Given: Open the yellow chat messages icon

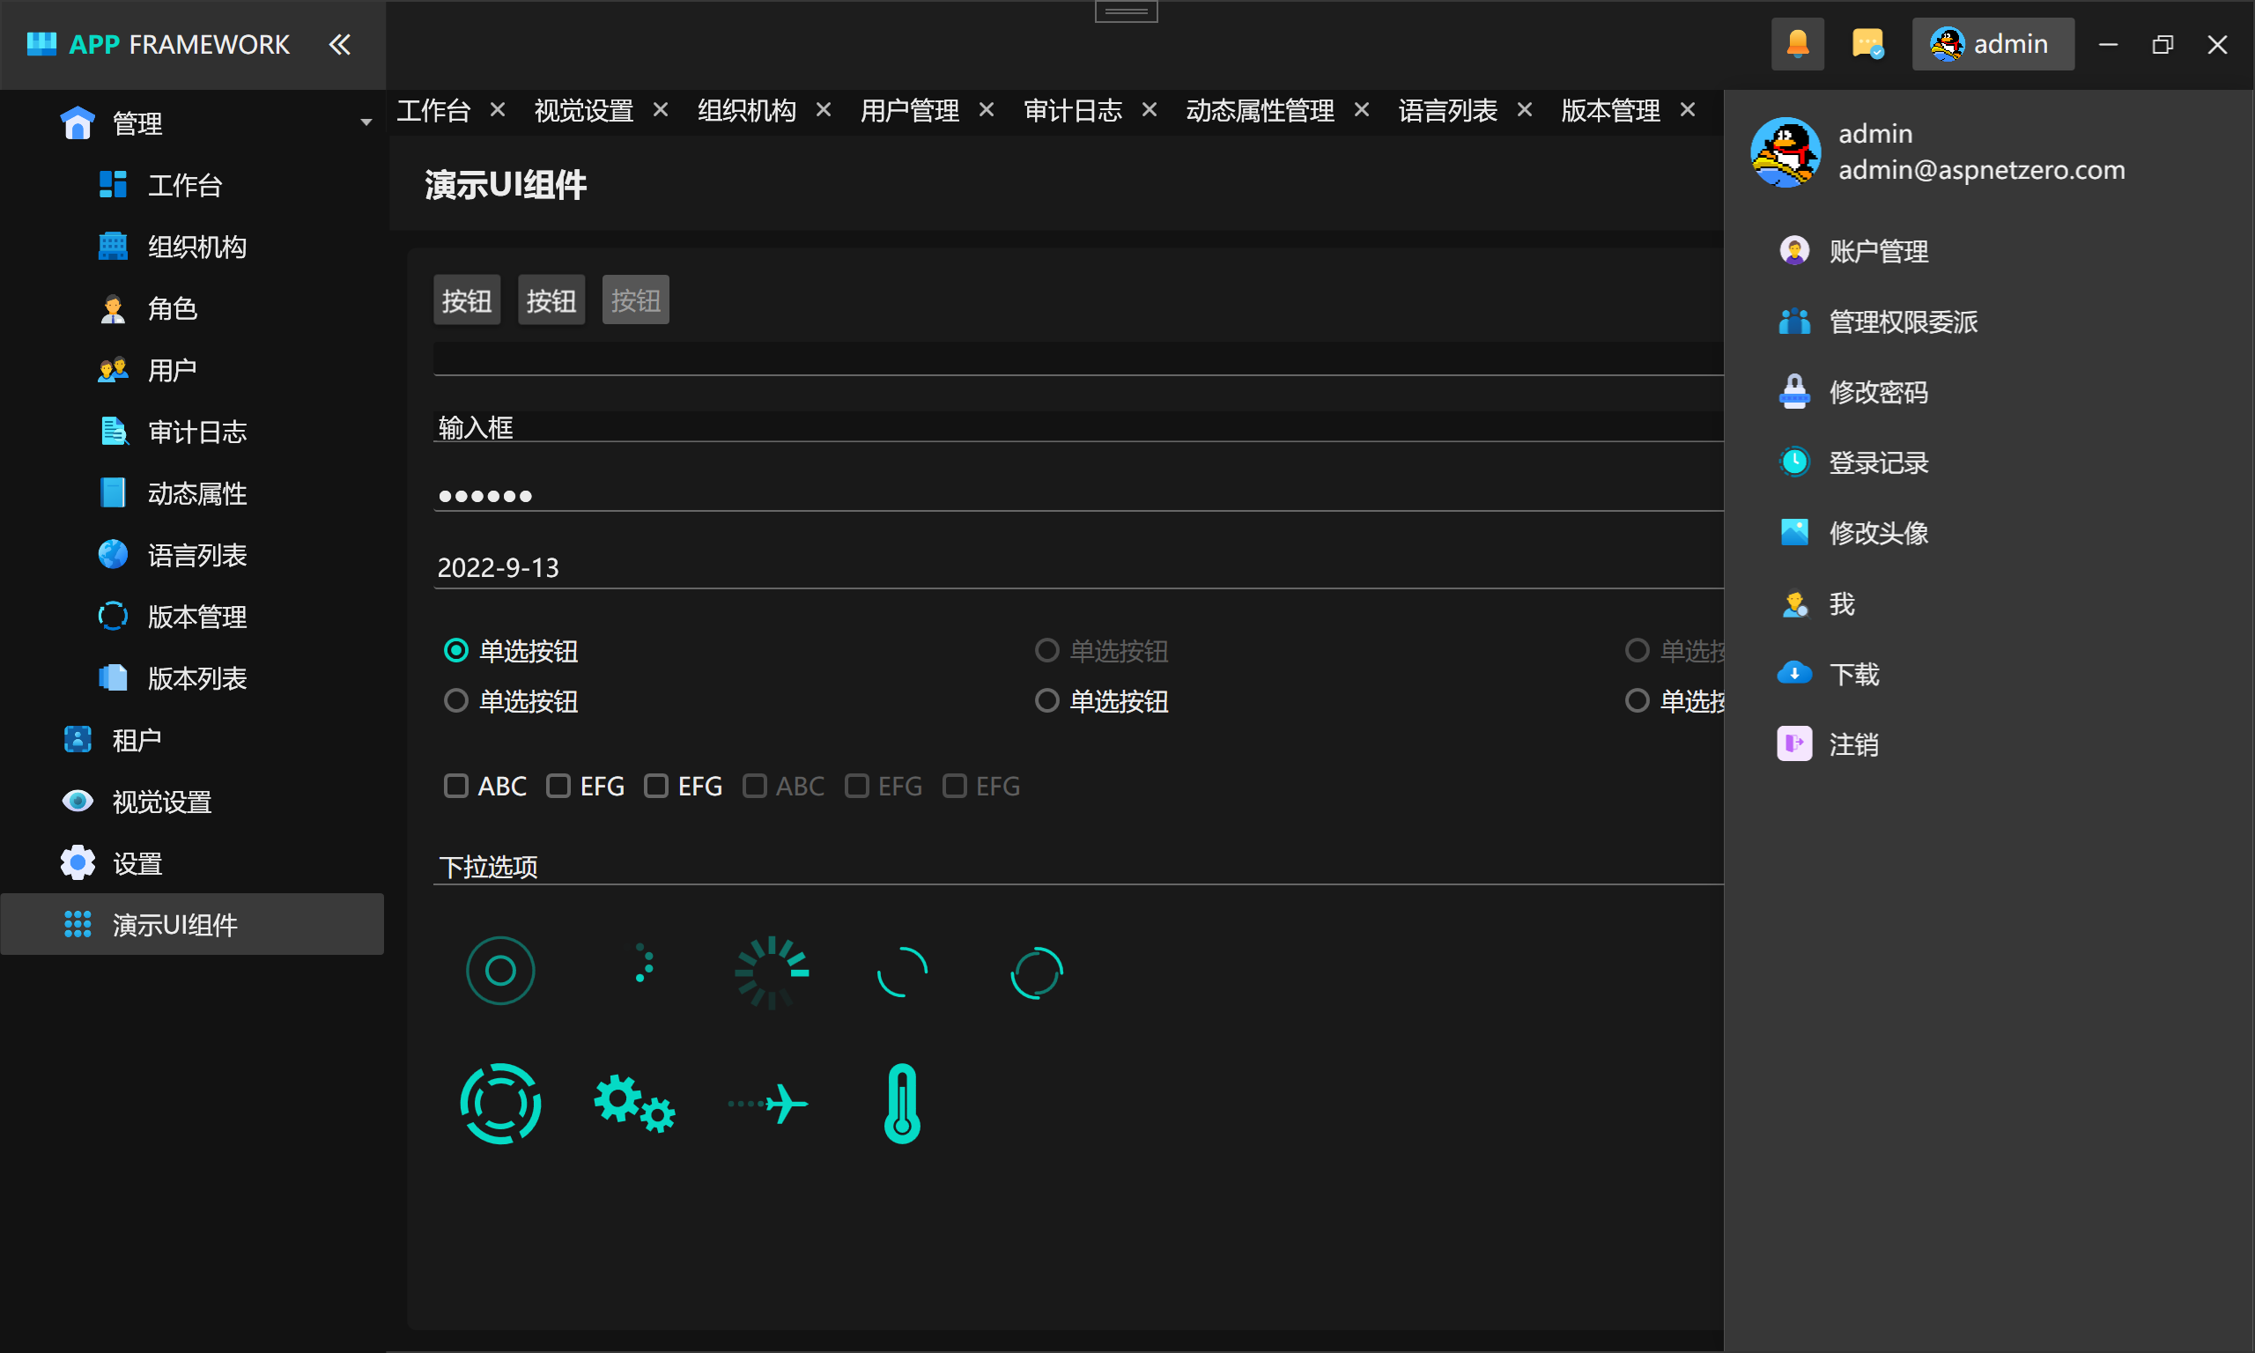Looking at the screenshot, I should pos(1867,44).
